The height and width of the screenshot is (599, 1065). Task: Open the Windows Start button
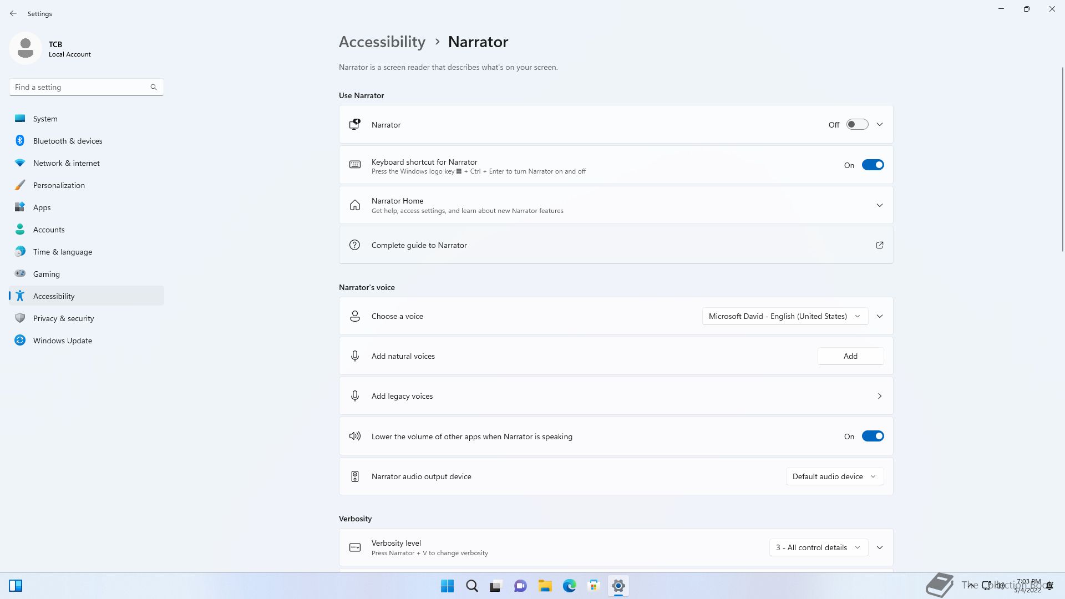(x=447, y=586)
